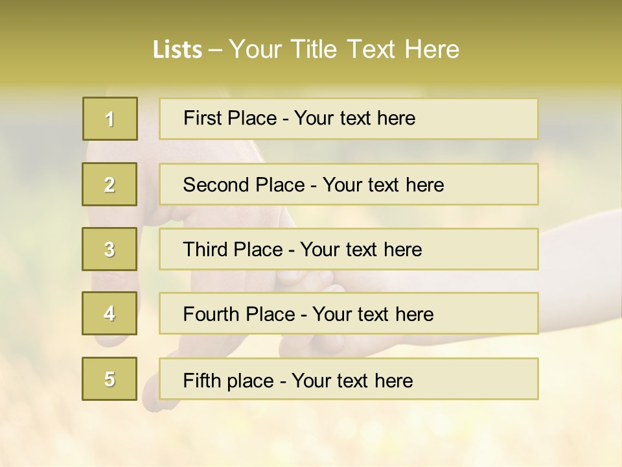
Task: Select the number 3 box
Action: [109, 249]
